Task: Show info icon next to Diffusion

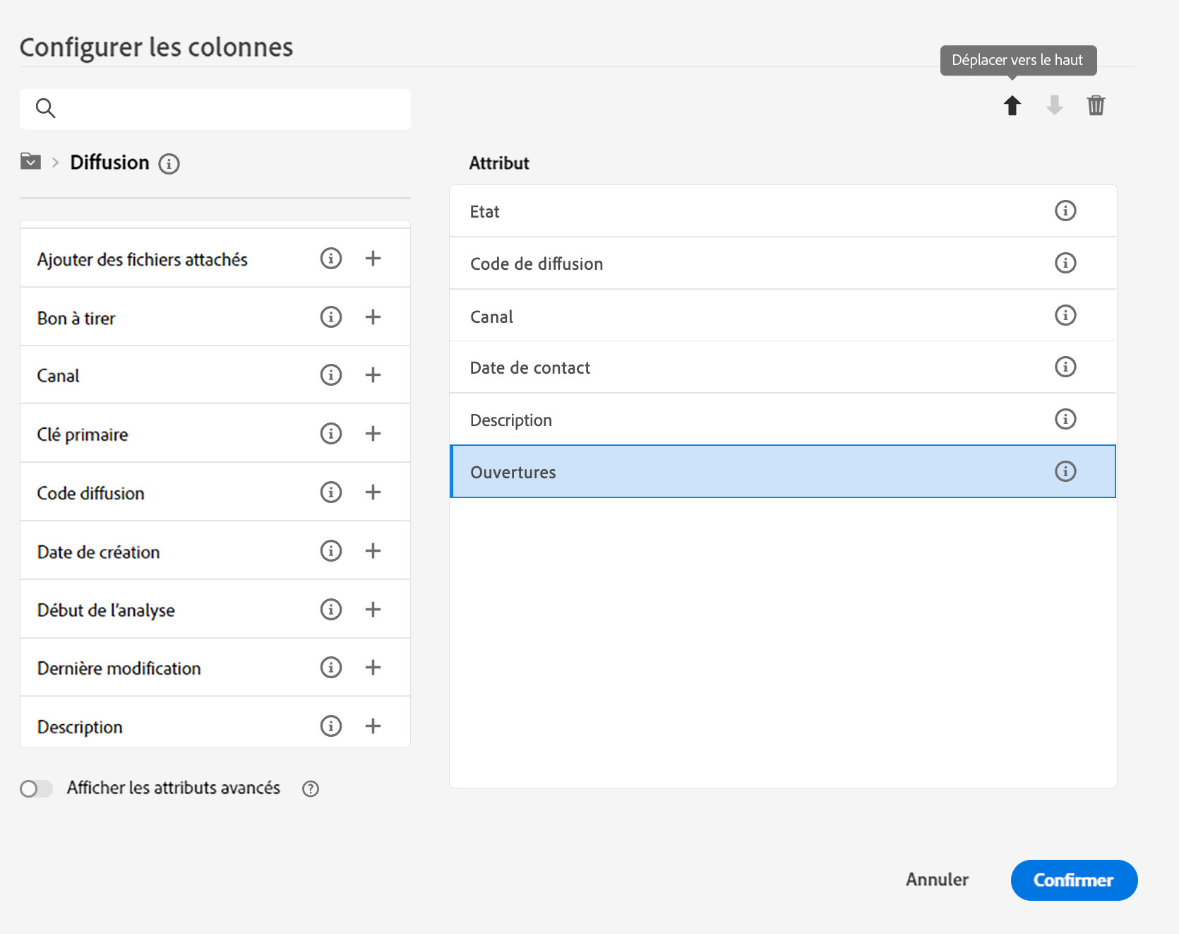Action: coord(169,164)
